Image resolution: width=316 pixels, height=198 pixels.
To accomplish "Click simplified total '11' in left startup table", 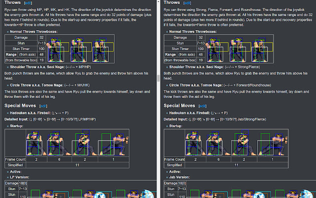I will point(78,165).
